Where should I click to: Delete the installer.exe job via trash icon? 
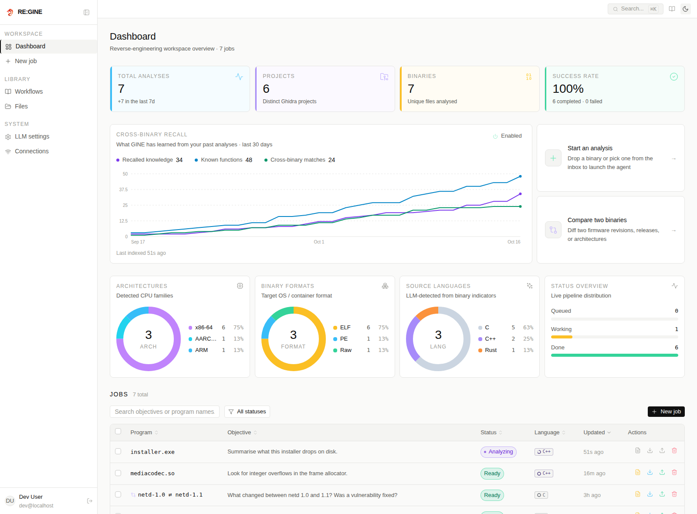674,450
